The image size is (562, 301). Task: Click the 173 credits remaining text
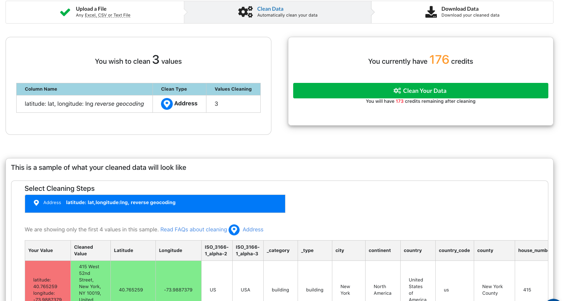pos(421,101)
